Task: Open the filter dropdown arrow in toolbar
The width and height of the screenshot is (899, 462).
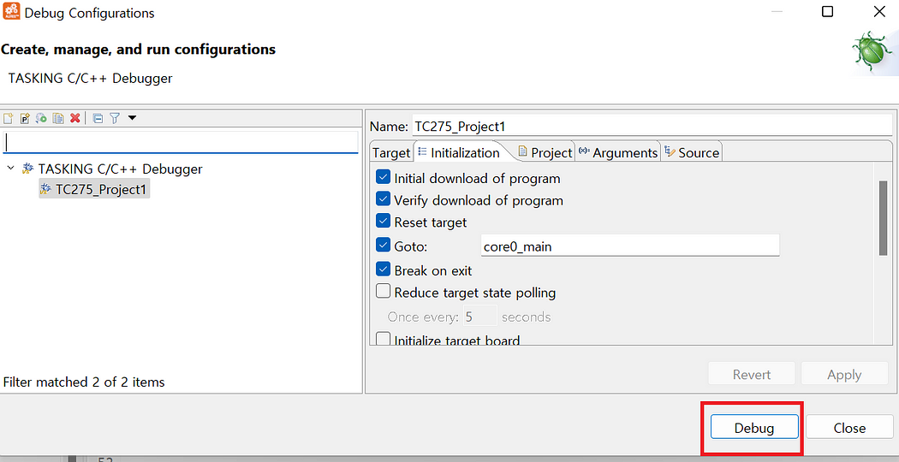Action: click(132, 118)
